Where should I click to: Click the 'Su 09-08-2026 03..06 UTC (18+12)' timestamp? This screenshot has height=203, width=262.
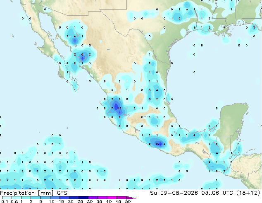(205, 193)
